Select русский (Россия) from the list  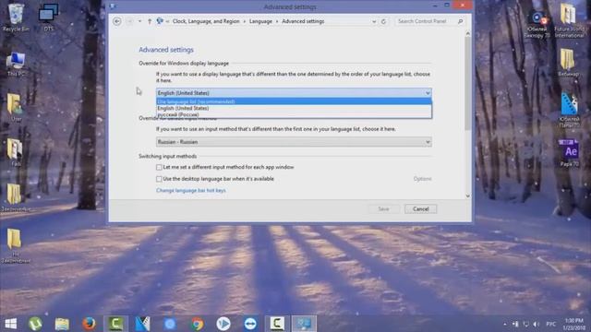point(294,114)
